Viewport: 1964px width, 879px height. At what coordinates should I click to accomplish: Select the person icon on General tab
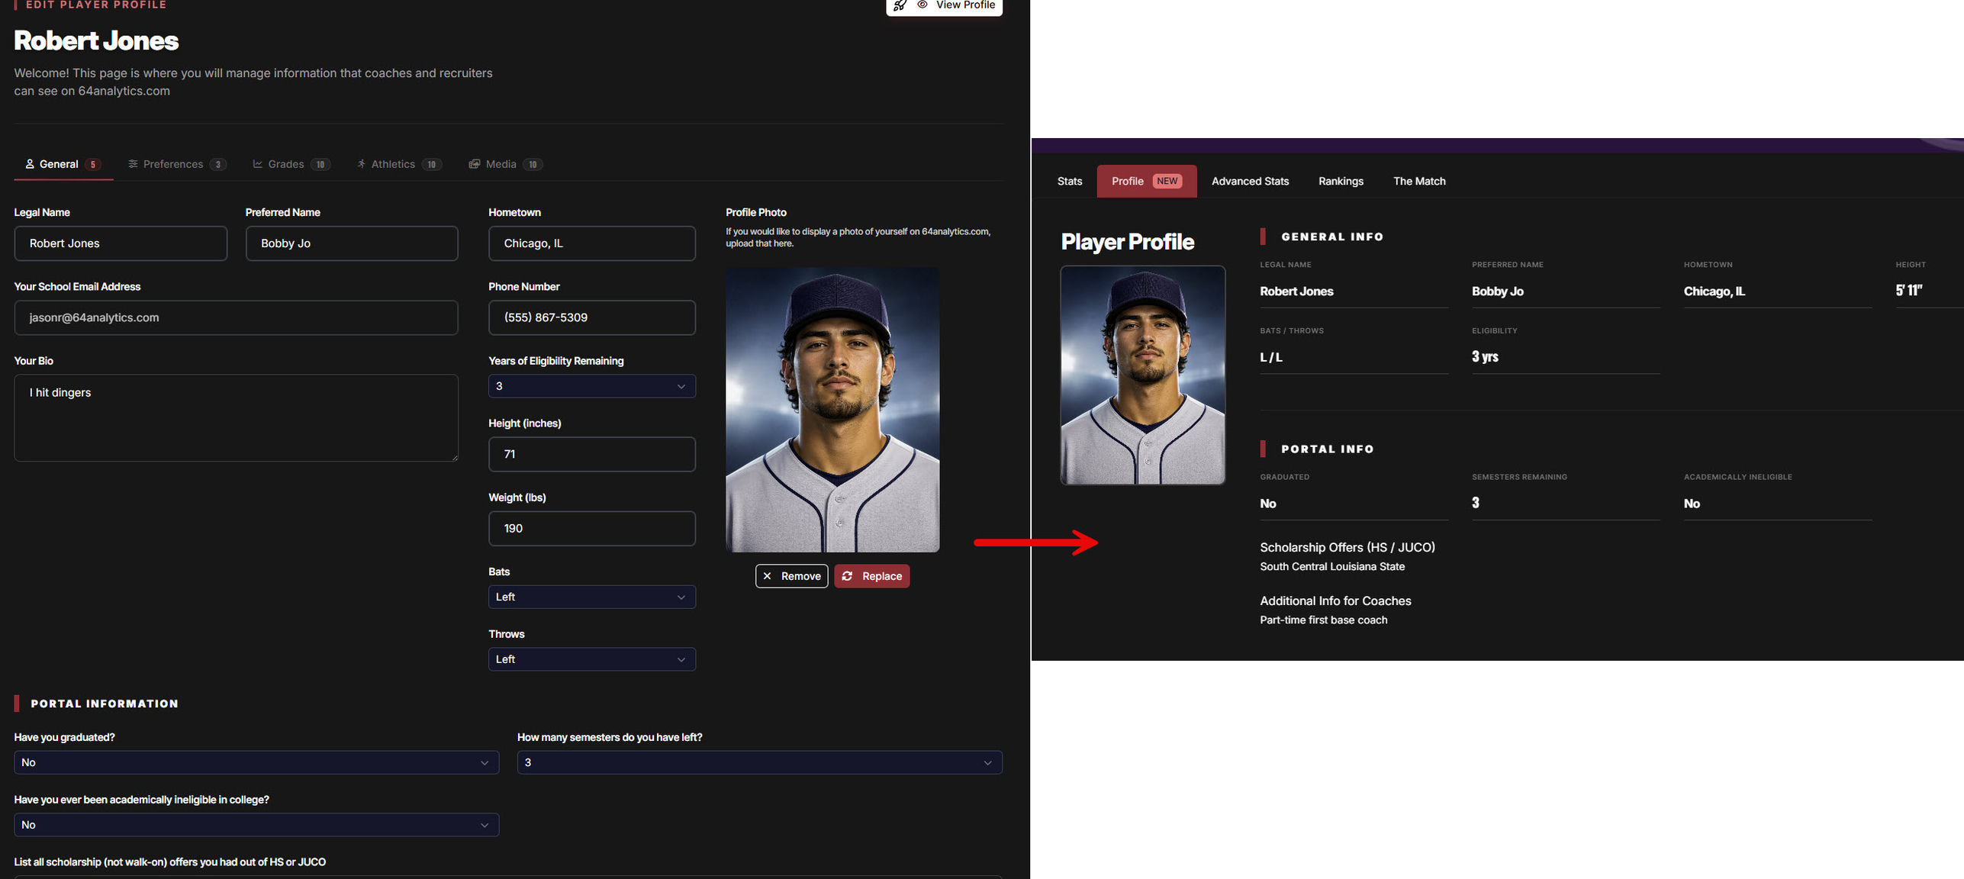click(30, 164)
